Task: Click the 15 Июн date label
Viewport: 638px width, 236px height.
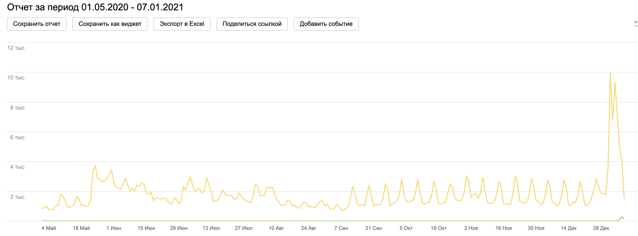Action: tap(146, 228)
